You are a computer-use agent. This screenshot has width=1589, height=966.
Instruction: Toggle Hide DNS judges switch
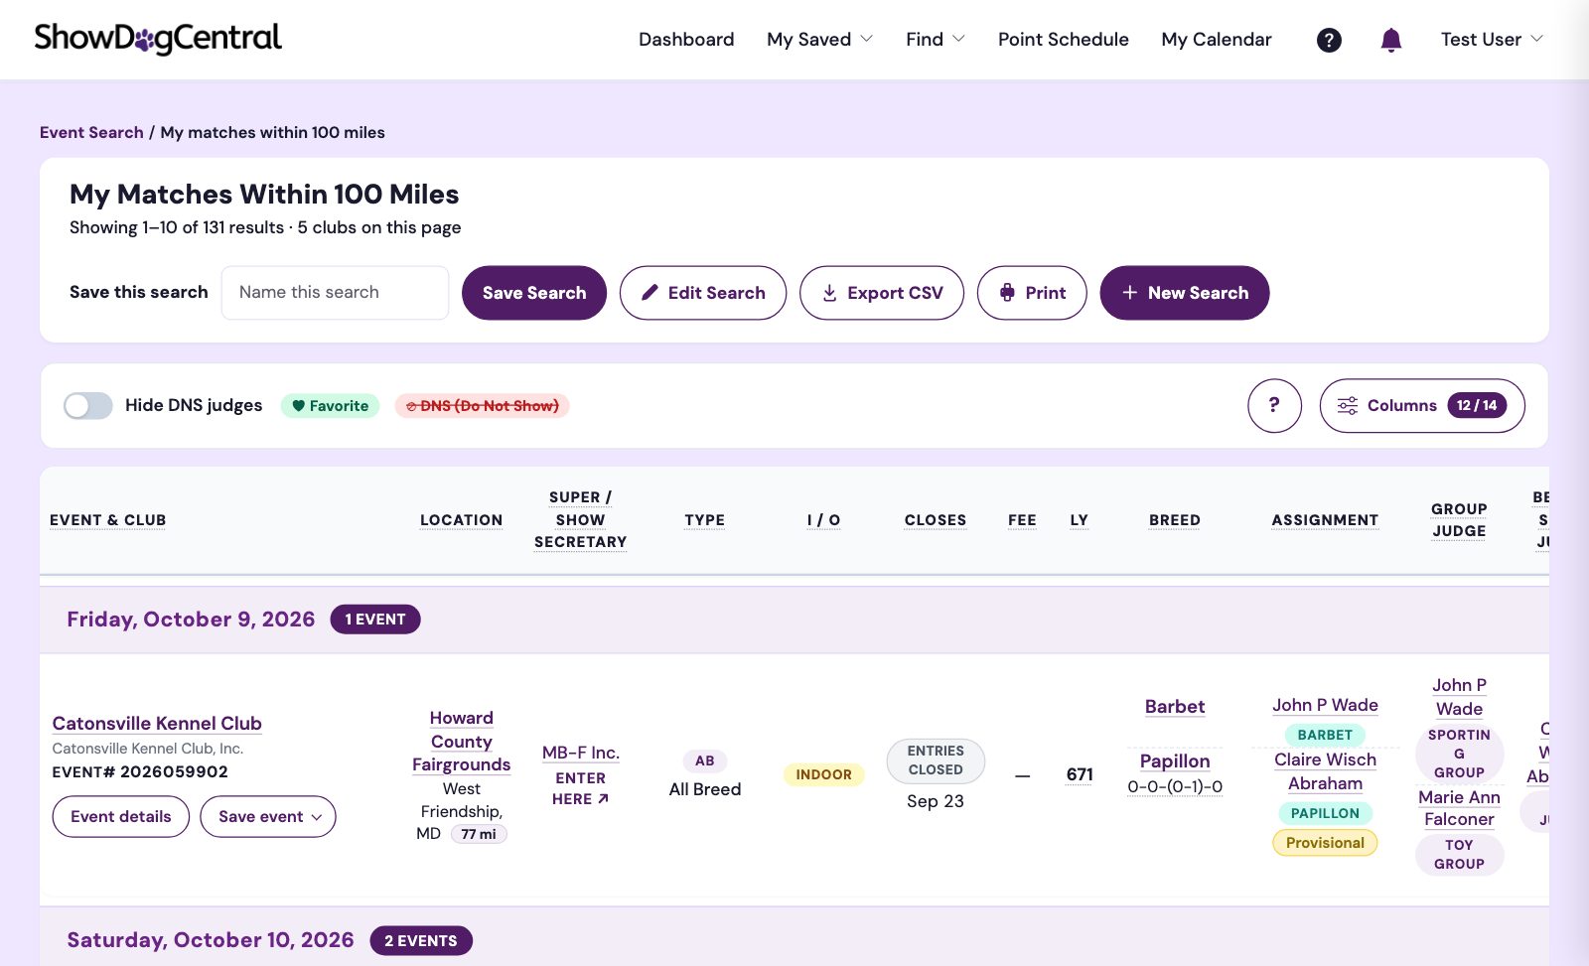click(88, 405)
